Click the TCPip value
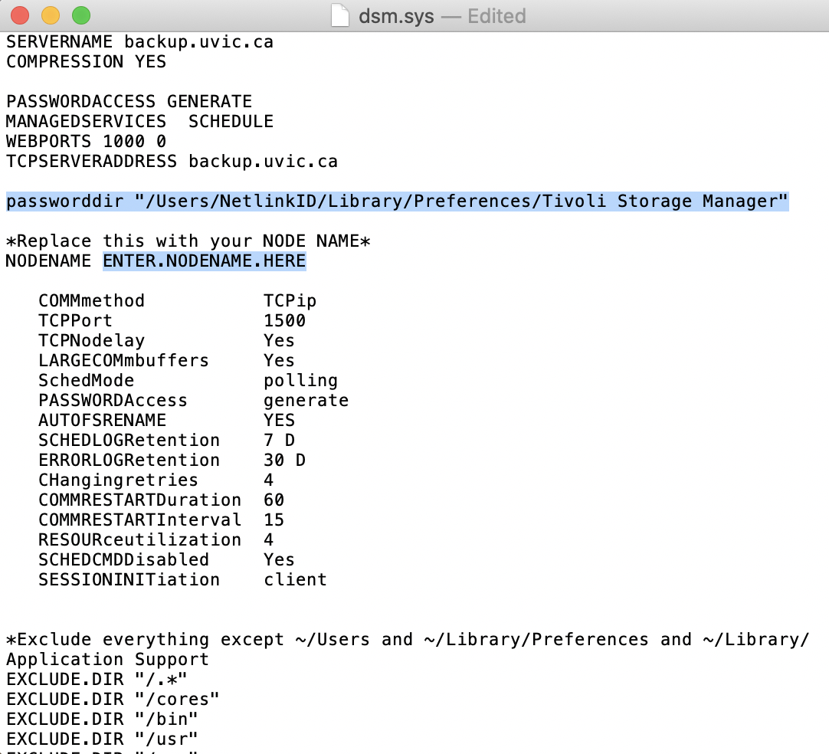 click(290, 301)
